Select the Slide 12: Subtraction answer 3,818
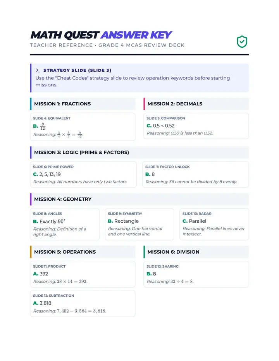The width and height of the screenshot is (279, 361). [42, 303]
